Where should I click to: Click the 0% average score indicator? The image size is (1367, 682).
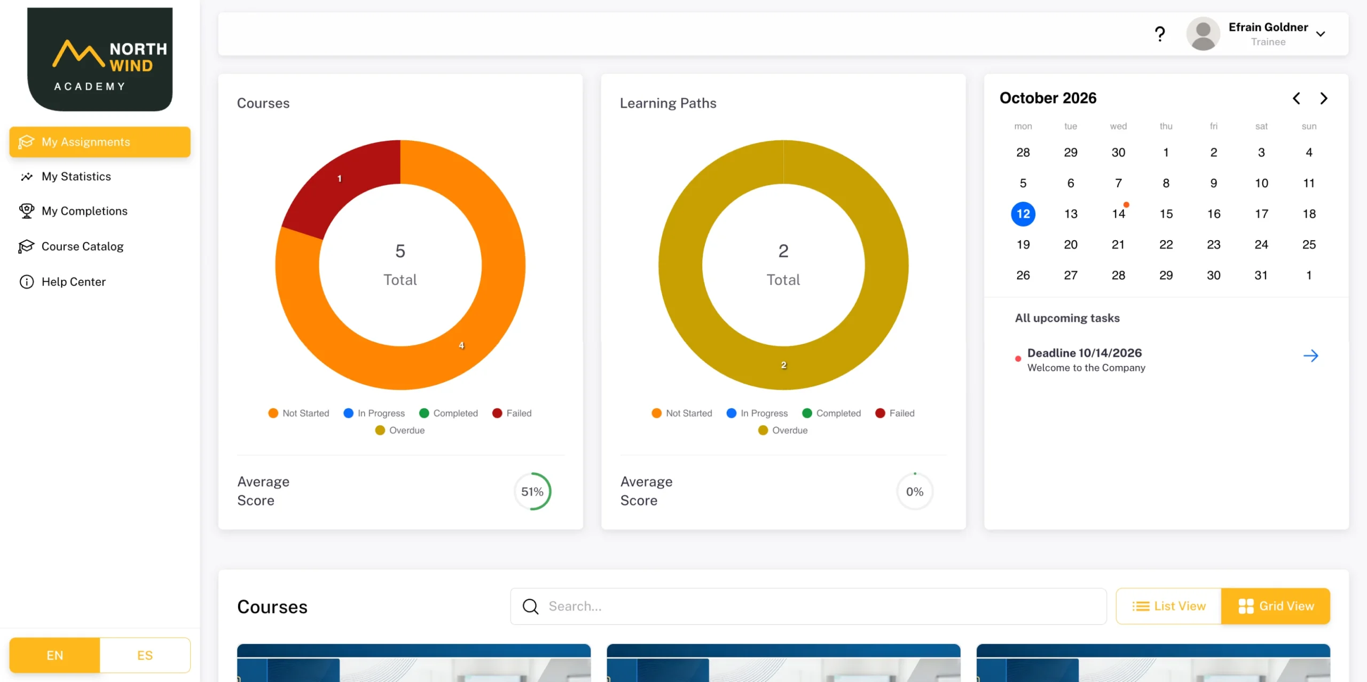coord(915,491)
